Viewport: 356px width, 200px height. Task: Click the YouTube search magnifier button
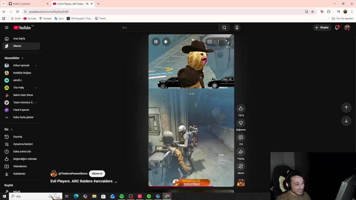click(224, 27)
